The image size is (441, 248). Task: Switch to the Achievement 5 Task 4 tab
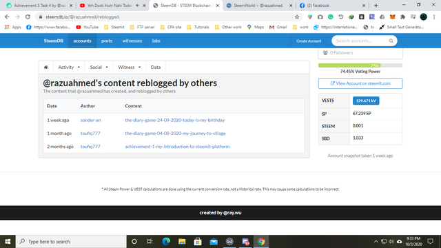click(x=39, y=6)
